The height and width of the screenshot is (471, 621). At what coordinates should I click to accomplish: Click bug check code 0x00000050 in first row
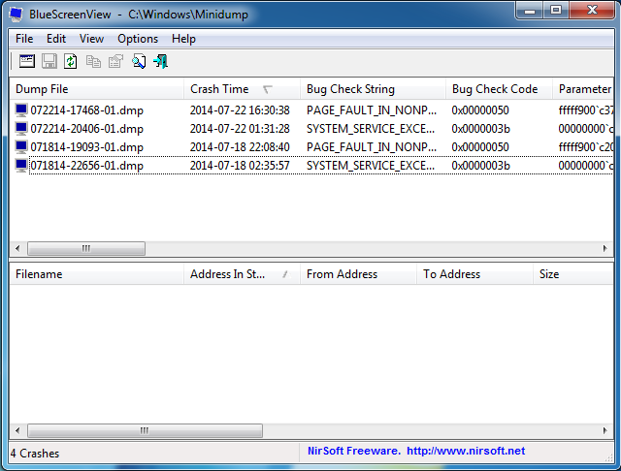[x=480, y=110]
